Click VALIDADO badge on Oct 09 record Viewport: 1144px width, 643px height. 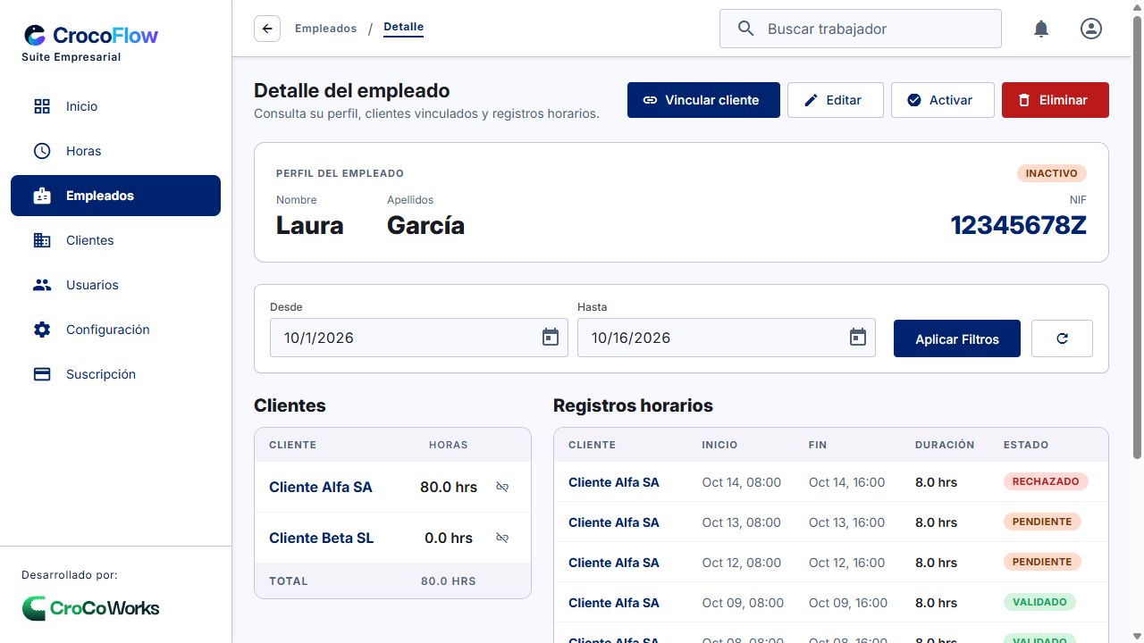[1039, 602]
